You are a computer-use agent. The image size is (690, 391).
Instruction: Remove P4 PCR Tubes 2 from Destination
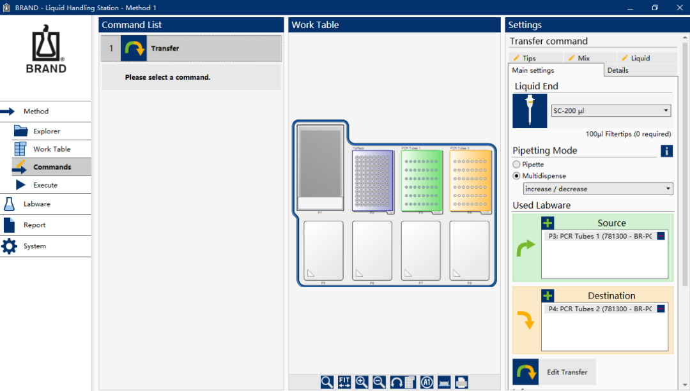pos(661,309)
